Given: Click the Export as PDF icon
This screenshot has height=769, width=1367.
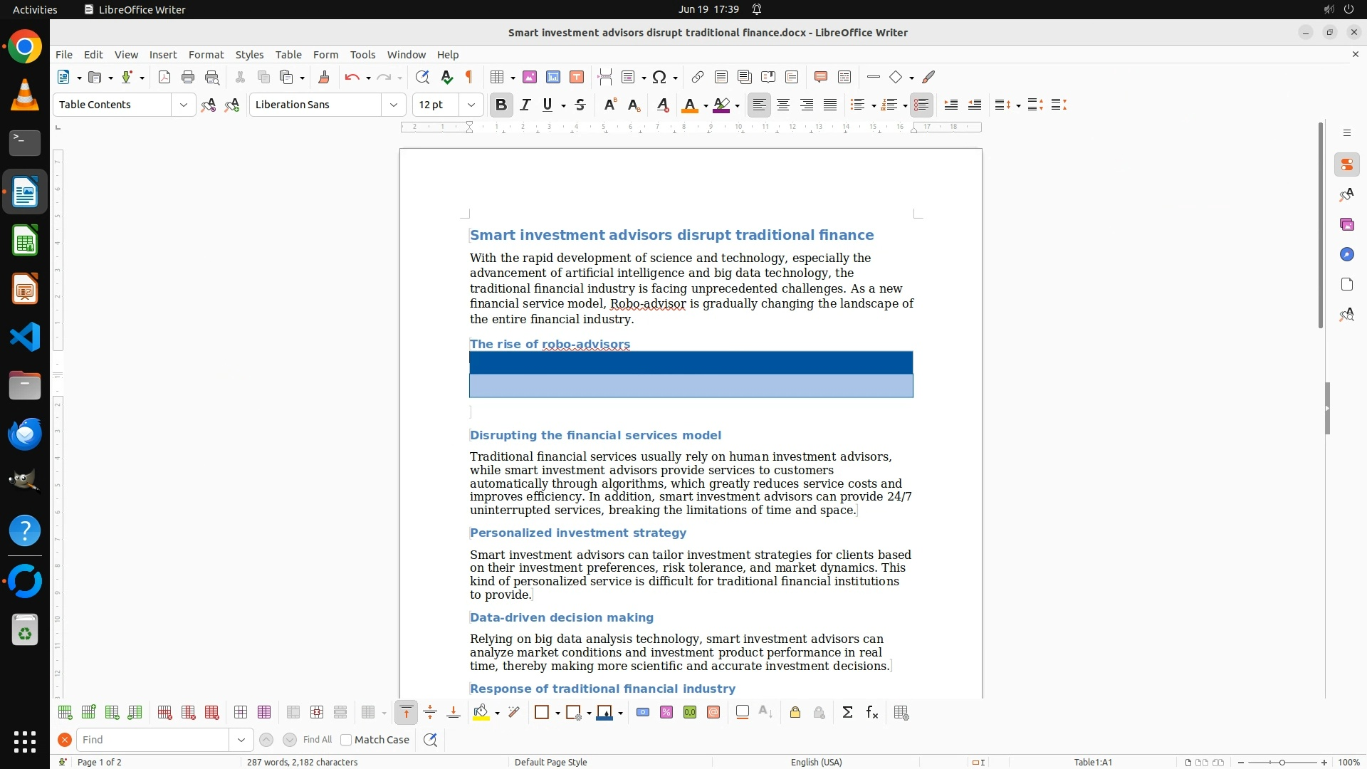Looking at the screenshot, I should (x=164, y=77).
